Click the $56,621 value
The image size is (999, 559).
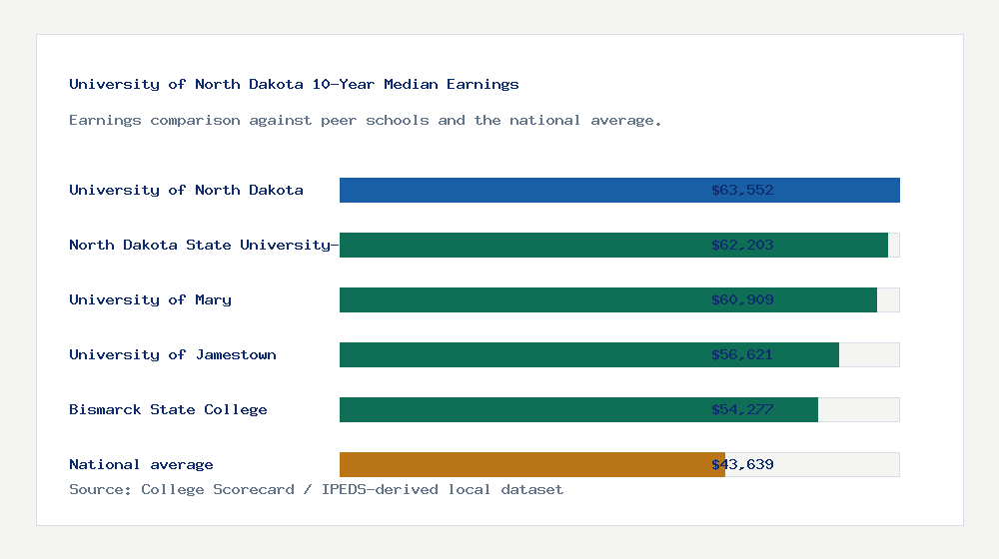(x=742, y=354)
